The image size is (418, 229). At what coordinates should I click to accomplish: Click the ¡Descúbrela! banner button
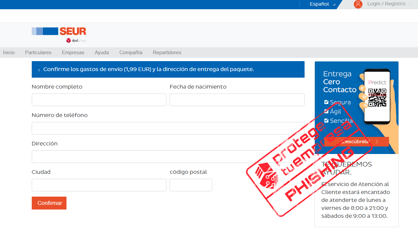click(x=356, y=142)
